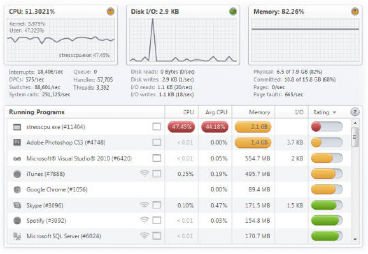Click the Running Programs column header
The height and width of the screenshot is (254, 368).
pos(37,112)
